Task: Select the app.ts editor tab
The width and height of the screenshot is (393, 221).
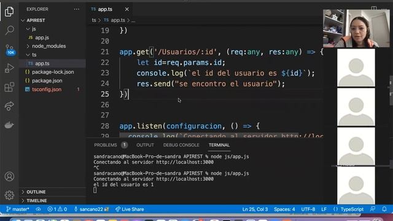Action: pyautogui.click(x=105, y=9)
